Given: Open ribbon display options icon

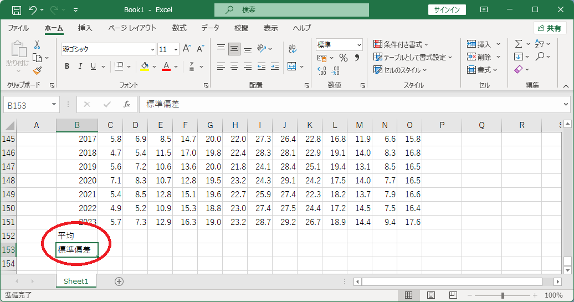Looking at the screenshot, I should (x=484, y=10).
